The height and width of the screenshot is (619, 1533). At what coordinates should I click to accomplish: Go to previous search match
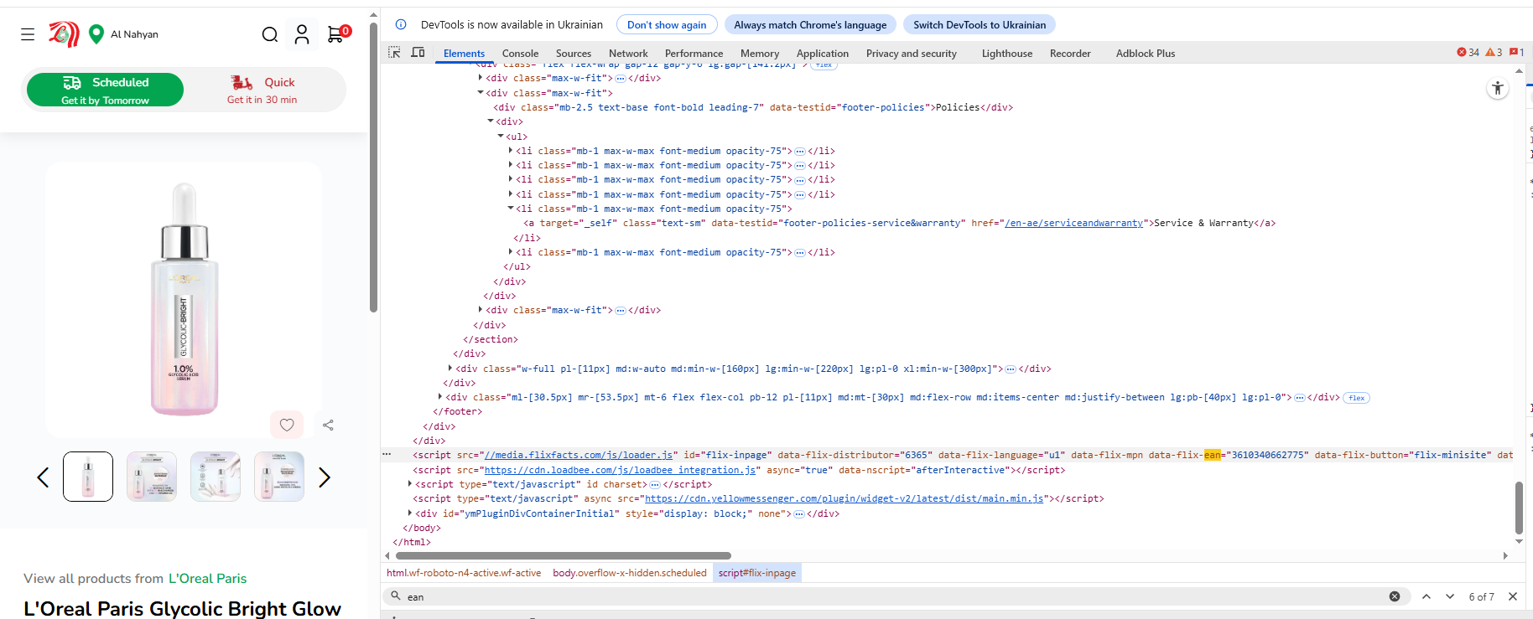point(1426,596)
